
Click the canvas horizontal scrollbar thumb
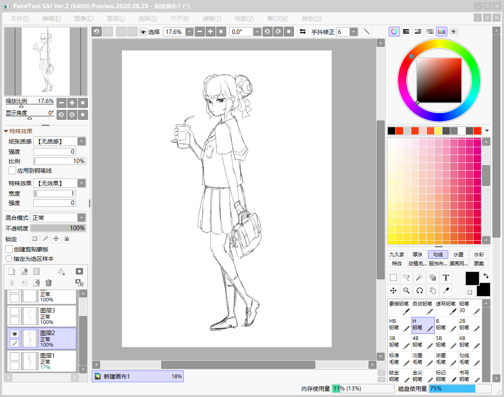[x=238, y=365]
